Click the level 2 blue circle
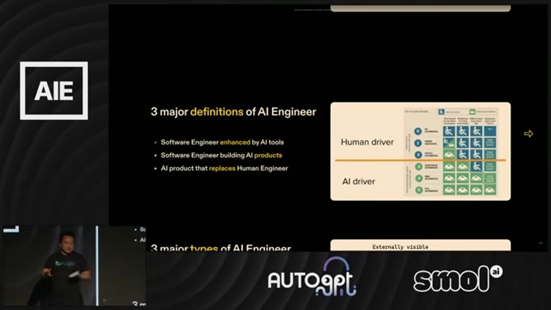Image resolution: width=551 pixels, height=310 pixels. pyautogui.click(x=418, y=154)
